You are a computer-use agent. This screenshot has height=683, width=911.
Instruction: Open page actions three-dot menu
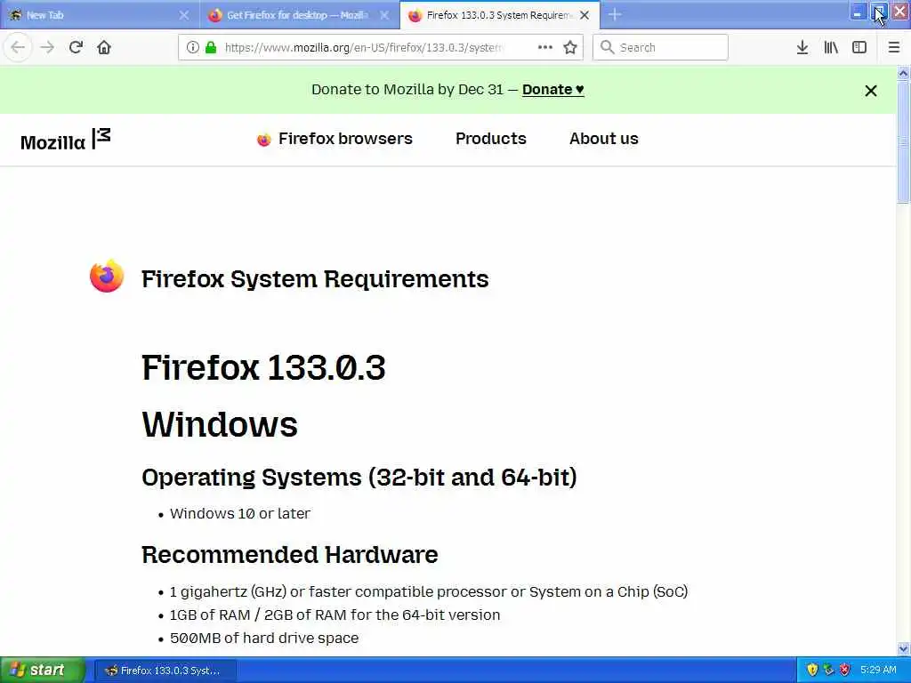545,48
